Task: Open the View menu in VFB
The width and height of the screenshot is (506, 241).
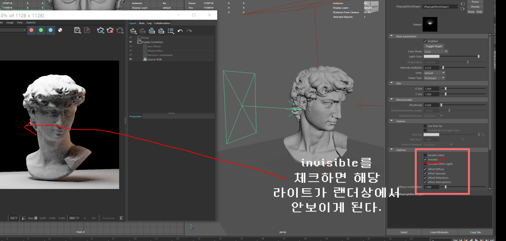Action: pos(20,22)
